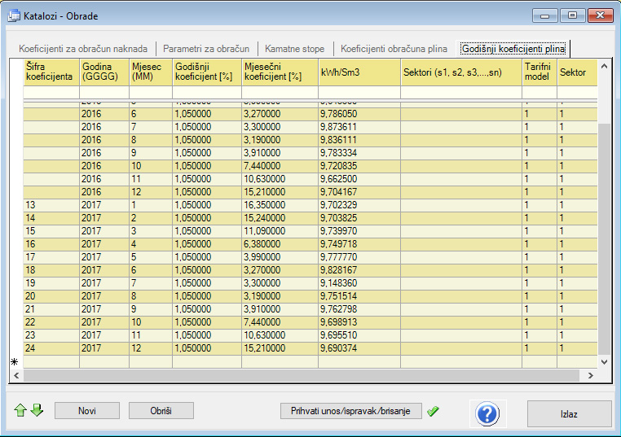Close the Katalozi - Obrade window
Screen dimensions: 621x437
click(601, 15)
